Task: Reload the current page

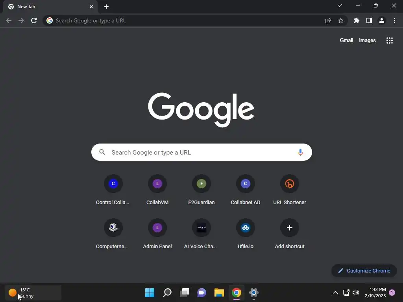Action: pyautogui.click(x=34, y=20)
